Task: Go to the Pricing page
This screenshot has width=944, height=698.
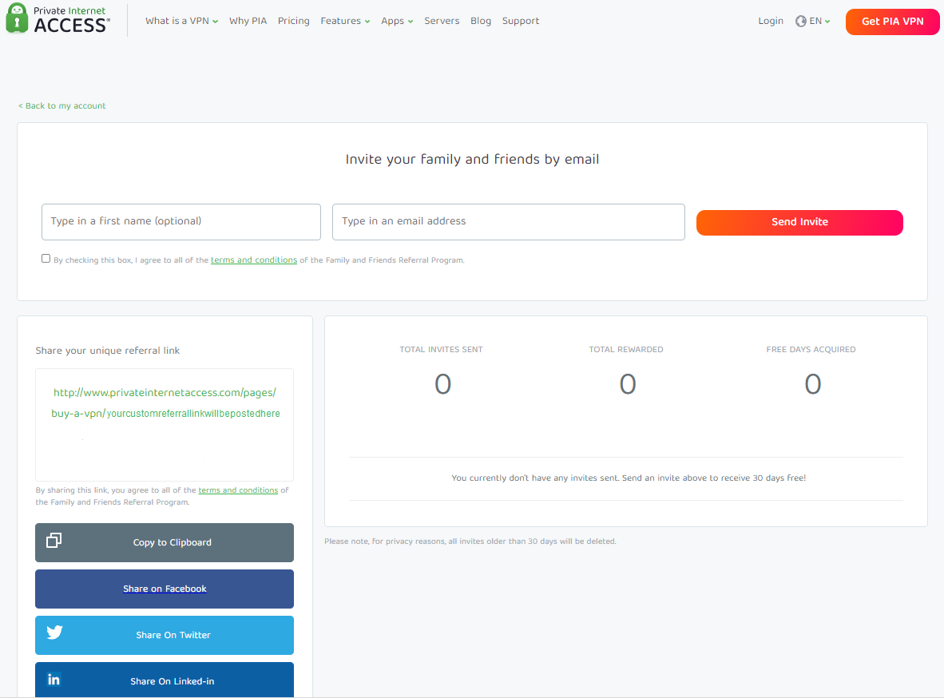Action: 293,21
